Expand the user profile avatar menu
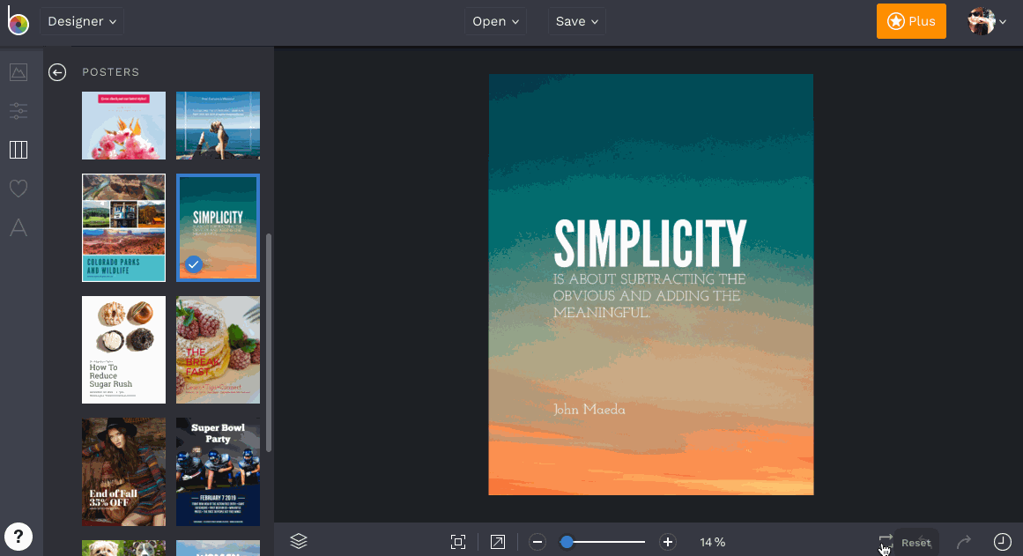The width and height of the screenshot is (1023, 556). coord(987,21)
